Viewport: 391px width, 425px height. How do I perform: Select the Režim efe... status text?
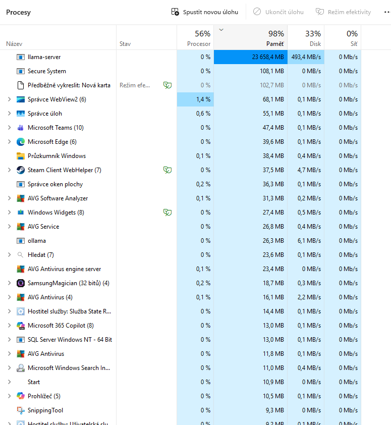(x=135, y=85)
